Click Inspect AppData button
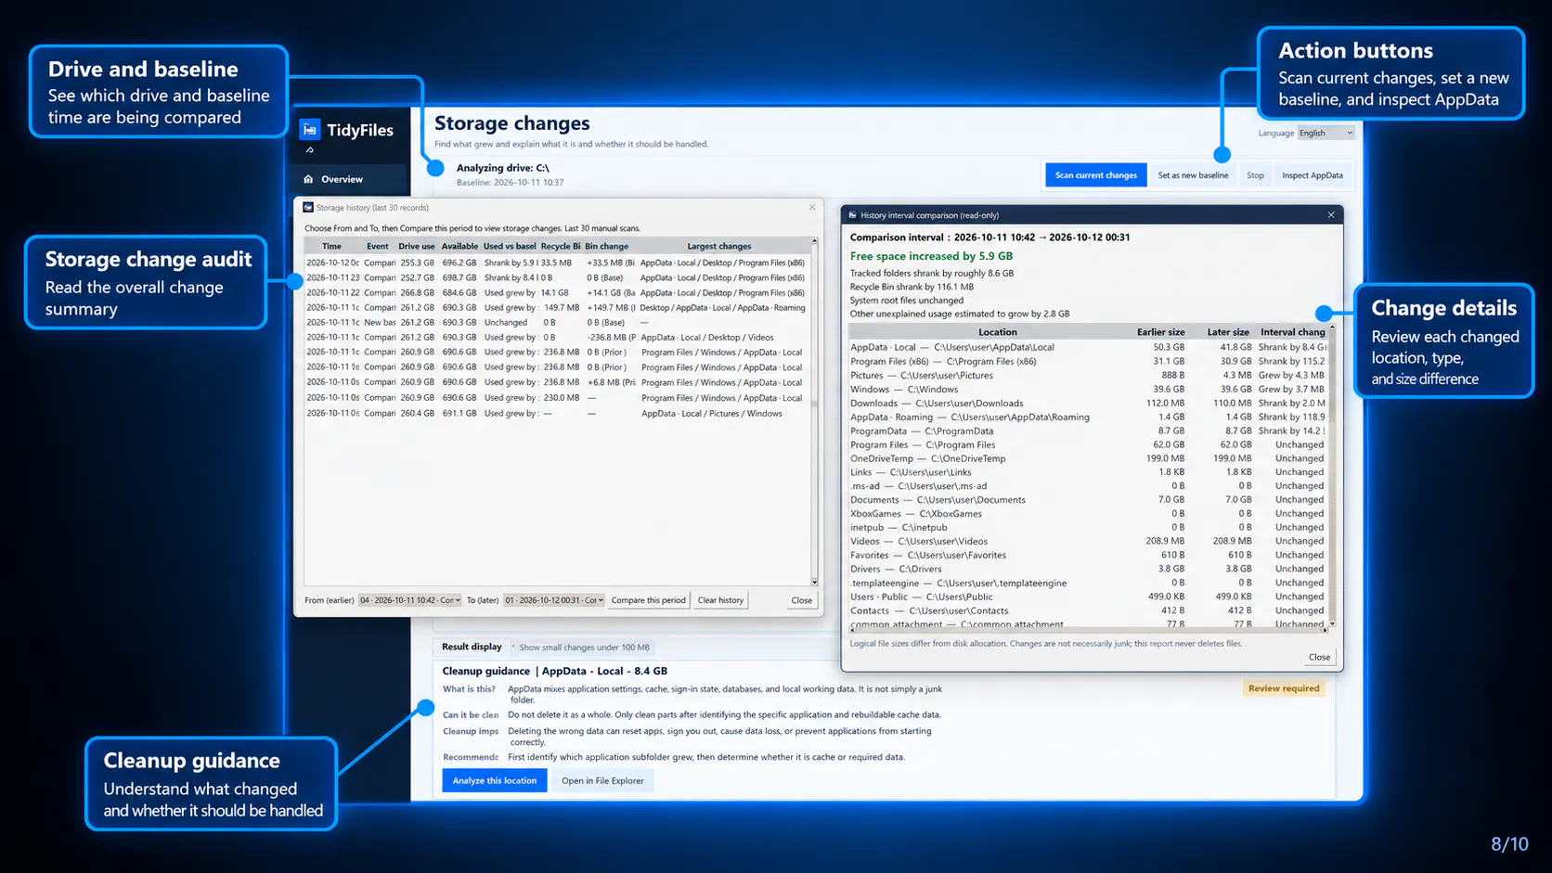 [x=1312, y=175]
